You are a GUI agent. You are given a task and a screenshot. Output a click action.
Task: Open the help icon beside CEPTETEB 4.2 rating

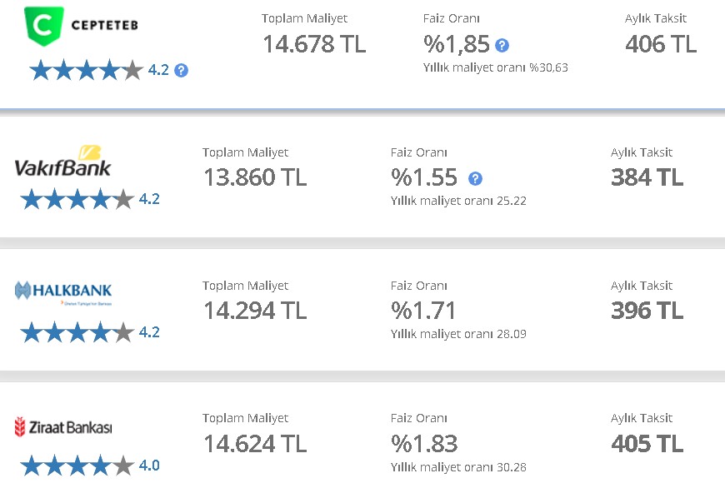point(182,71)
